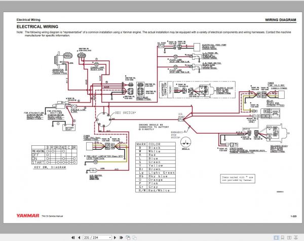
Task: Select two-page facing view icon
Action: (289, 237)
